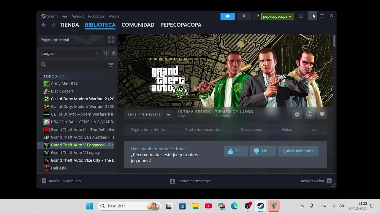Viewport: 380px width, 213px height.
Task: Click the Black Desert game icon
Action: tap(47, 91)
